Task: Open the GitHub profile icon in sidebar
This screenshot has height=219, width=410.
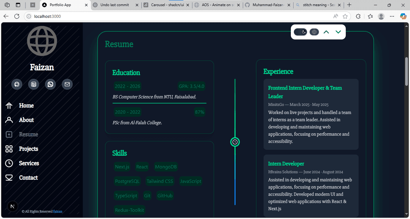Action: 17,84
